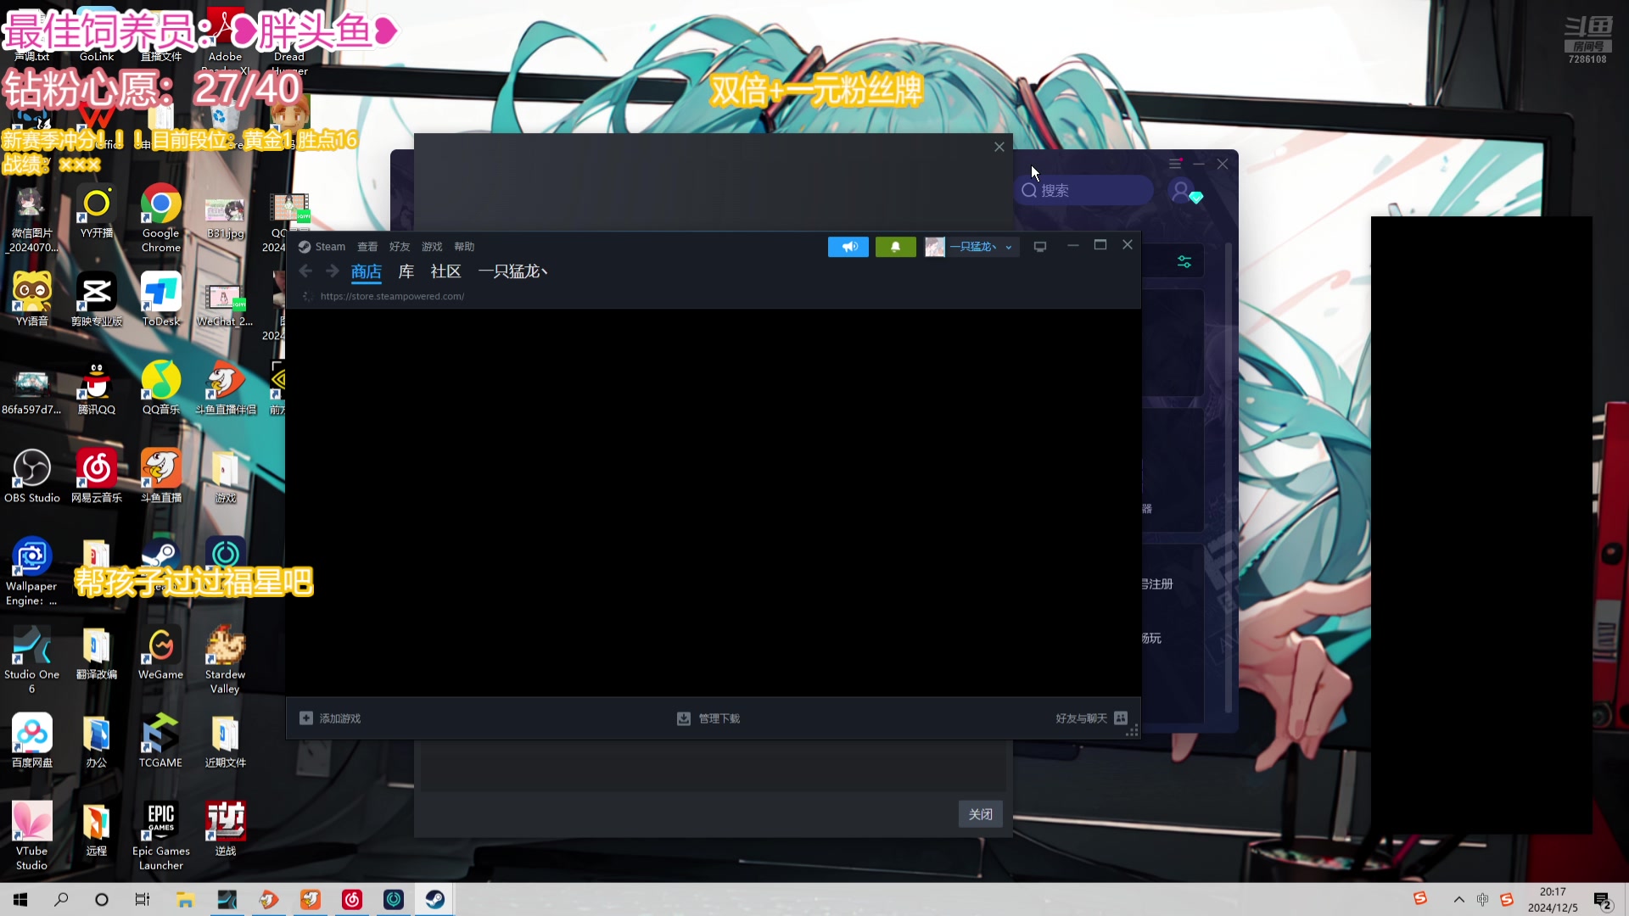This screenshot has width=1629, height=916.
Task: Go to the 社区 tab
Action: [x=445, y=271]
